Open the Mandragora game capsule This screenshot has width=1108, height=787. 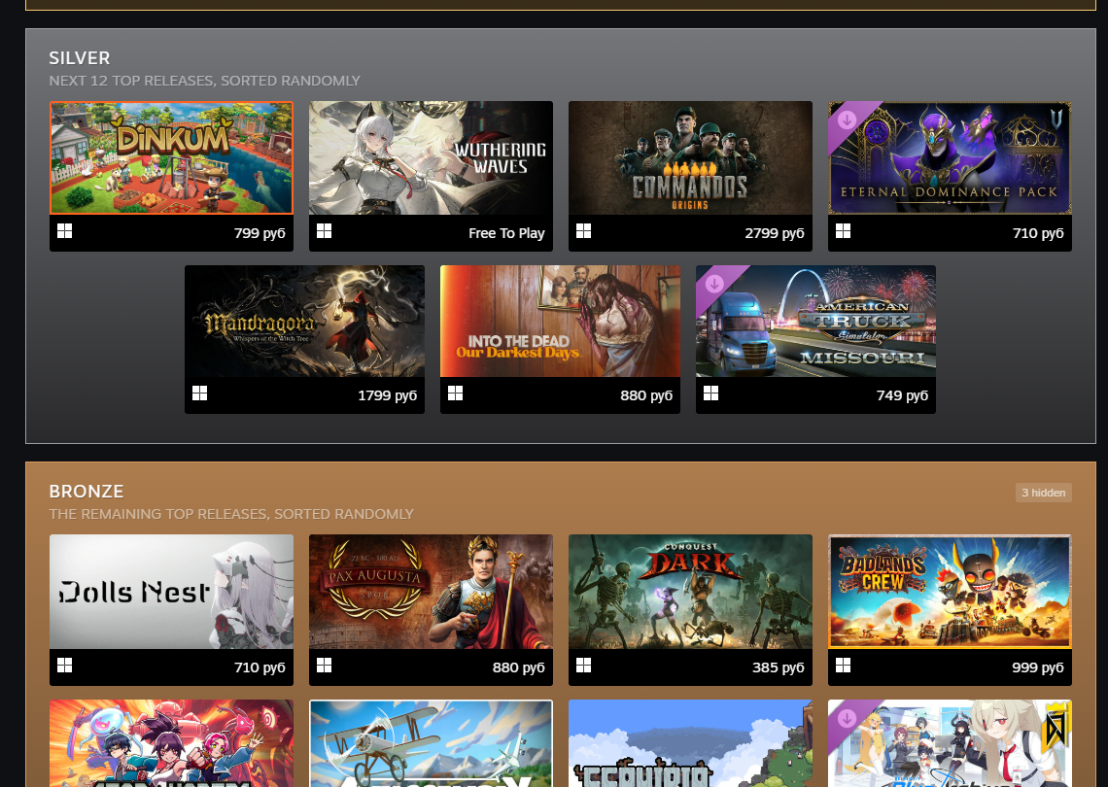pyautogui.click(x=304, y=321)
